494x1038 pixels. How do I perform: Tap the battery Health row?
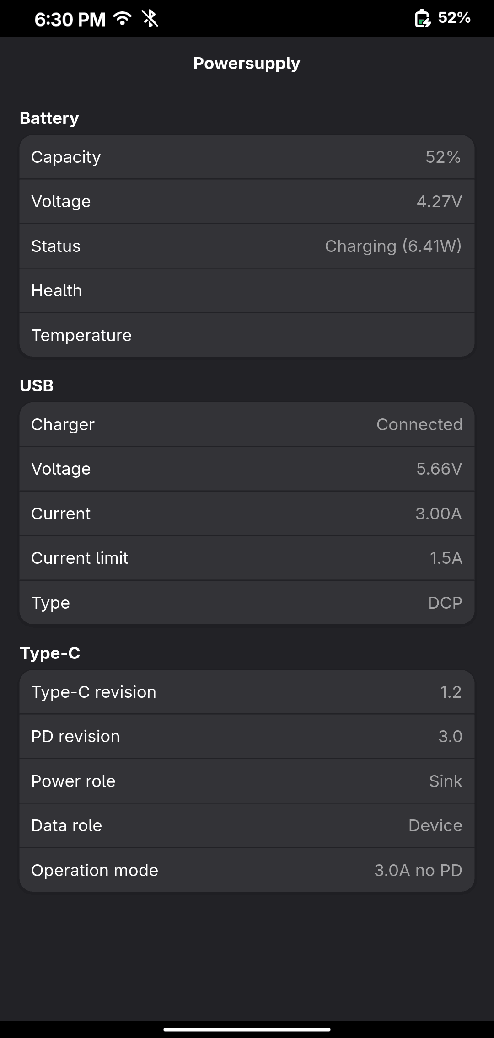tap(247, 290)
